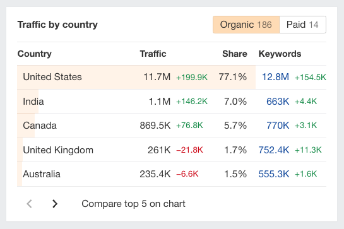Select the India country name

pyautogui.click(x=33, y=102)
